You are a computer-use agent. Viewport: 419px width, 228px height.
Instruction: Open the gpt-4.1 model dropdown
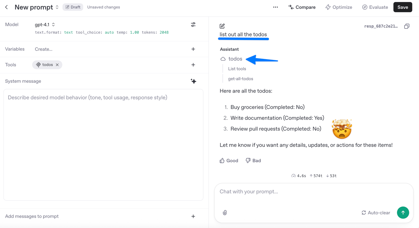pyautogui.click(x=45, y=25)
